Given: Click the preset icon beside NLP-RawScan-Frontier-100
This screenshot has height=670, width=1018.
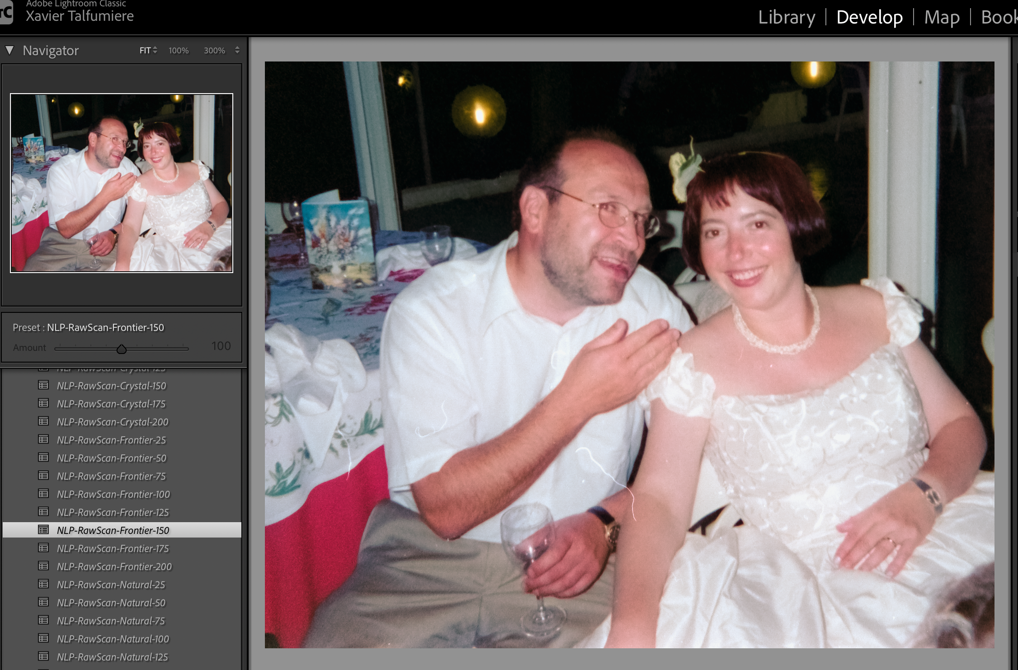Looking at the screenshot, I should 43,494.
